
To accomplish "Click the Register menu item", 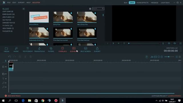I will pos(36,3).
